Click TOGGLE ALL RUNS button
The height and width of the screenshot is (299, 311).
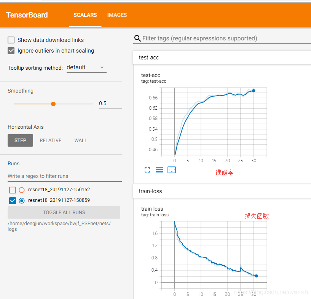(x=64, y=212)
